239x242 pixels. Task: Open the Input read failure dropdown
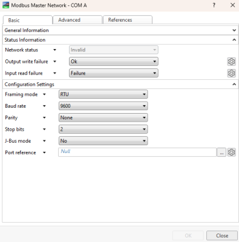[x=114, y=73]
